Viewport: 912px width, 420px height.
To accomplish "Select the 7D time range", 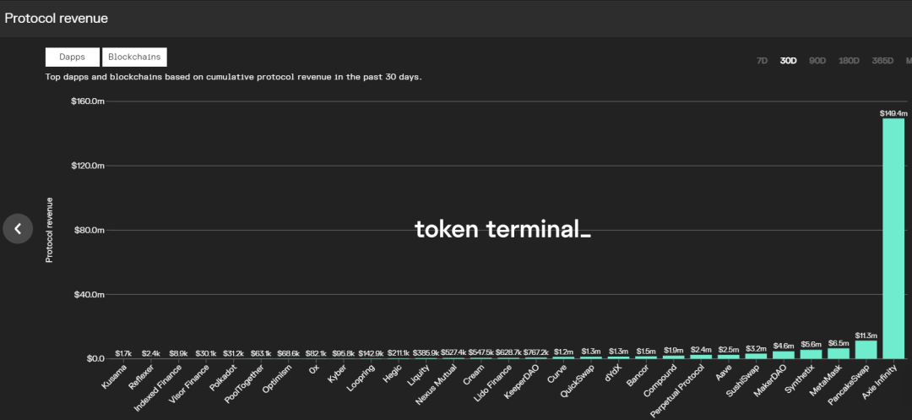I will pos(762,61).
